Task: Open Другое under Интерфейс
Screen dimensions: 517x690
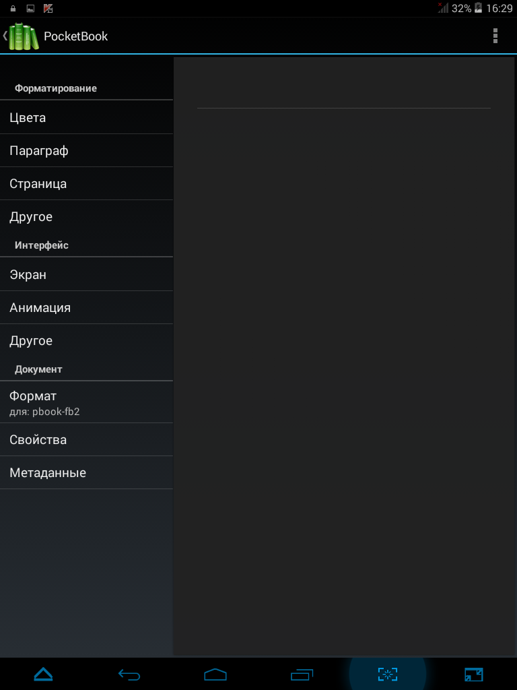Action: tap(86, 340)
